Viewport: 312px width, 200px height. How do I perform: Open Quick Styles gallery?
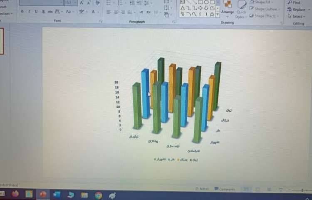point(241,8)
